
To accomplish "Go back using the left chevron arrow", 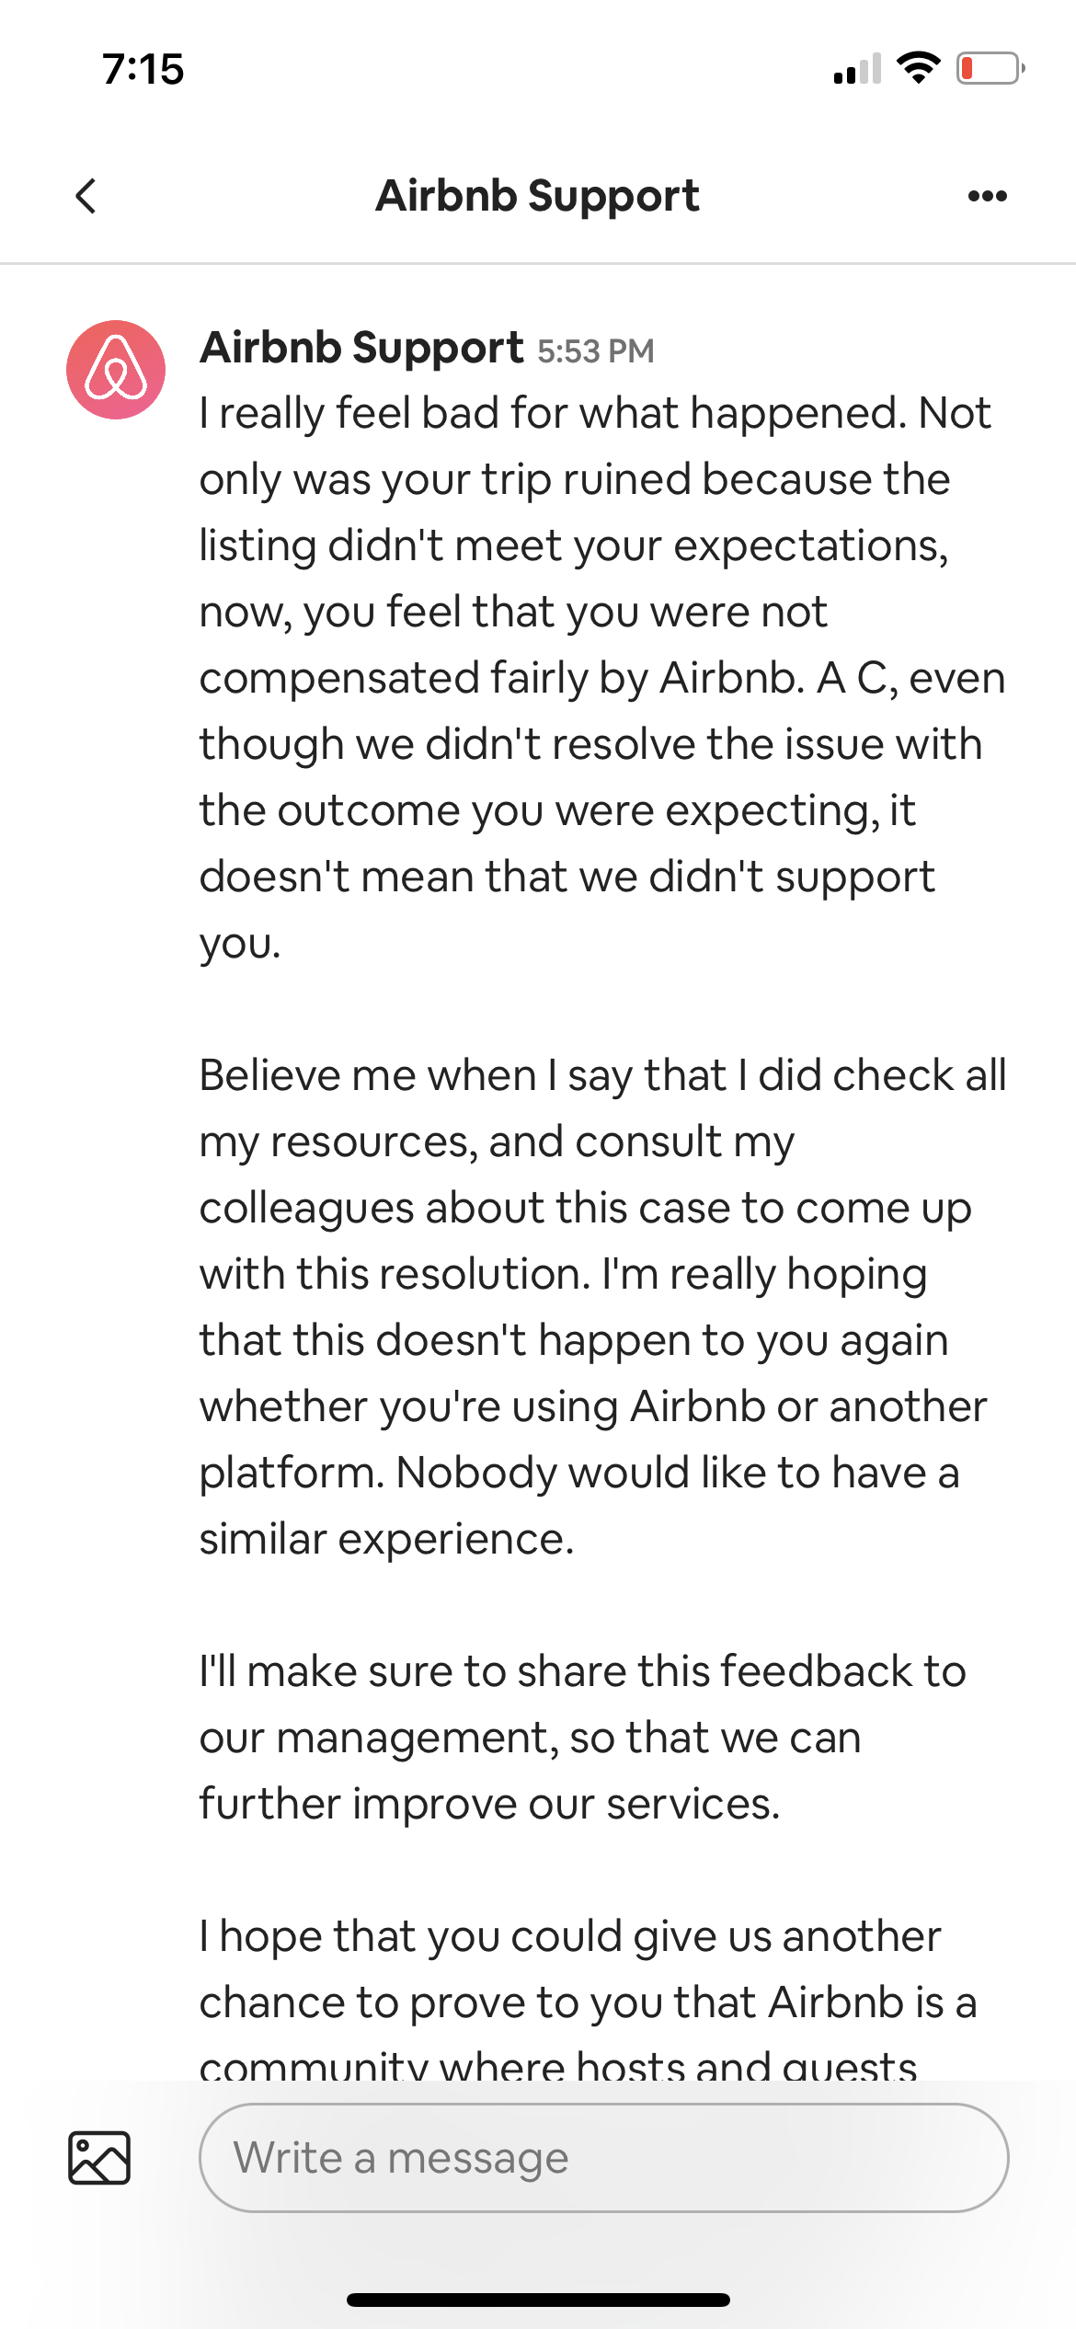I will pos(86,196).
